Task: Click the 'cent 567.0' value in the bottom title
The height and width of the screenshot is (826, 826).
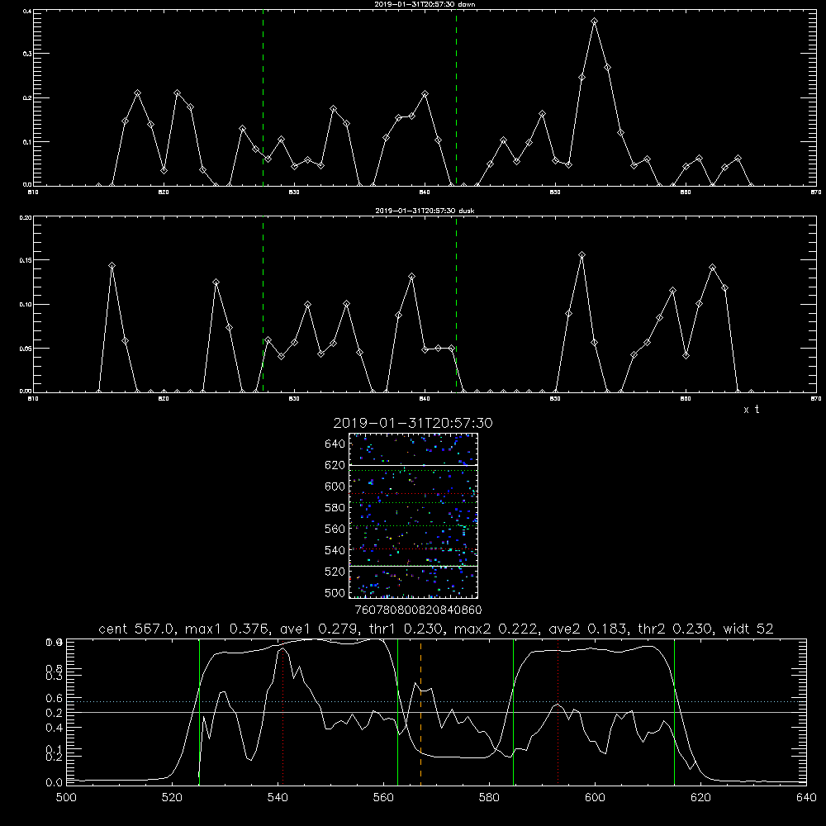Action: [x=136, y=629]
